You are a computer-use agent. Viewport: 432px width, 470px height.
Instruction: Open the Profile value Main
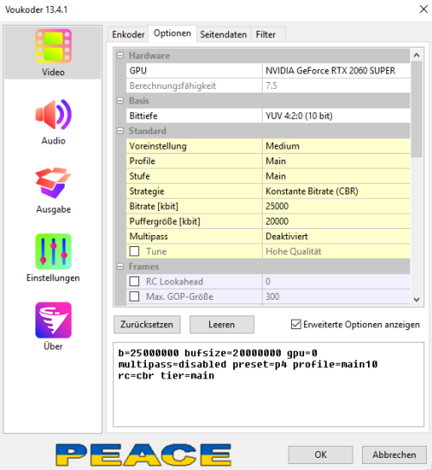(336, 161)
